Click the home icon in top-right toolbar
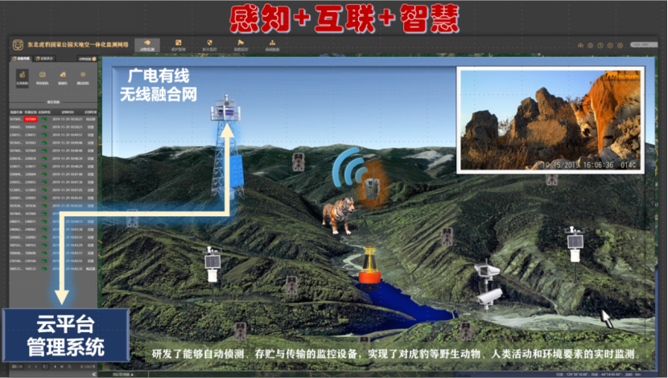The image size is (668, 378). pos(579,45)
